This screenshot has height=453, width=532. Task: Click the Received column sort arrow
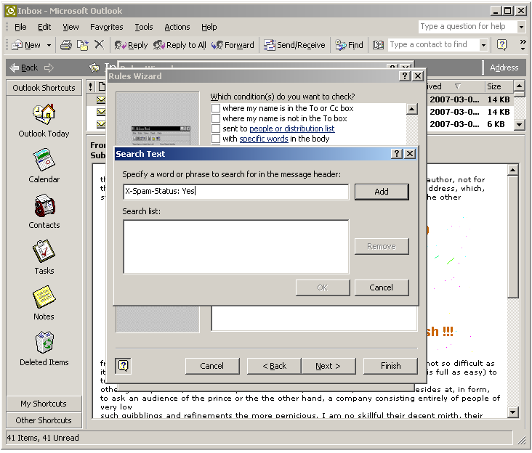coord(458,86)
